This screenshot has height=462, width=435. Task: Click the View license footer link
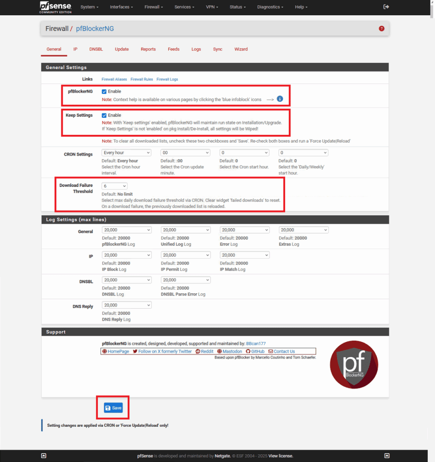pyautogui.click(x=281, y=456)
